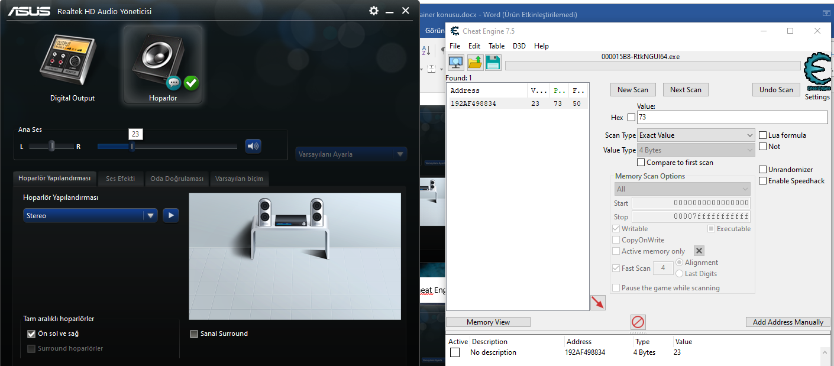Click the scan Value input field
The height and width of the screenshot is (366, 834).
pyautogui.click(x=732, y=118)
